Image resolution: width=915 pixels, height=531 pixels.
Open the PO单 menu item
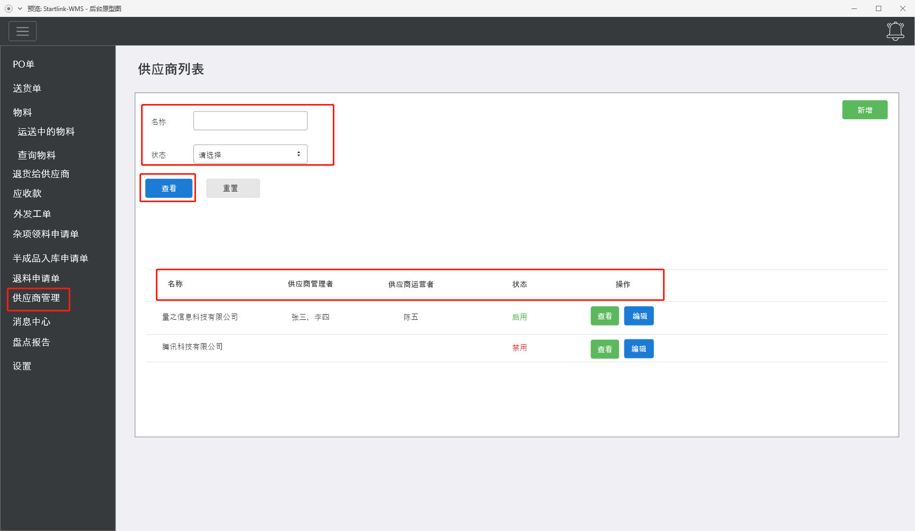pyautogui.click(x=24, y=64)
